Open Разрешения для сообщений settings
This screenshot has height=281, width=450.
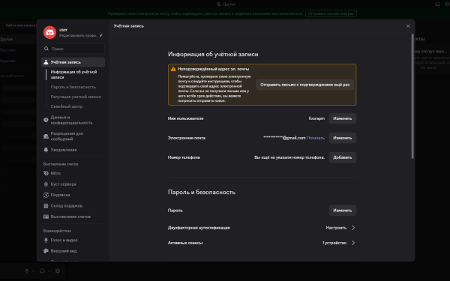(73, 136)
